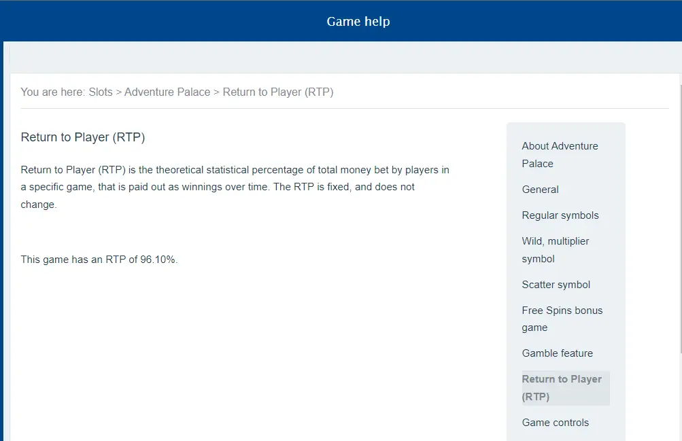View the Scatter symbol help page

click(556, 285)
